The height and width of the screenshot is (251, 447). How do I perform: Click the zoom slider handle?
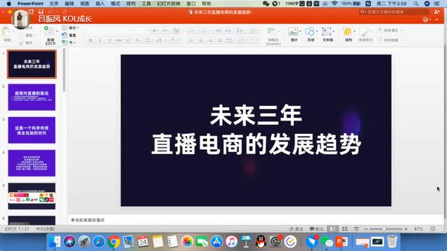pos(383,229)
